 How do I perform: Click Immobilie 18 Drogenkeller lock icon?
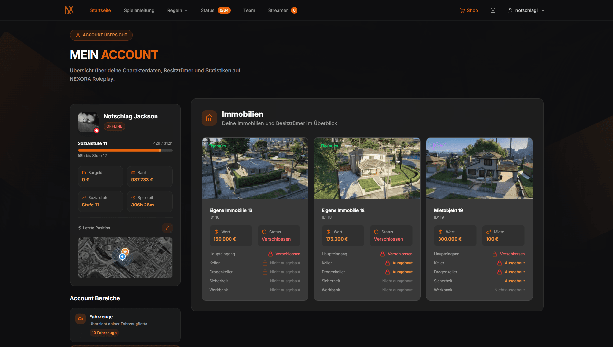pos(388,272)
